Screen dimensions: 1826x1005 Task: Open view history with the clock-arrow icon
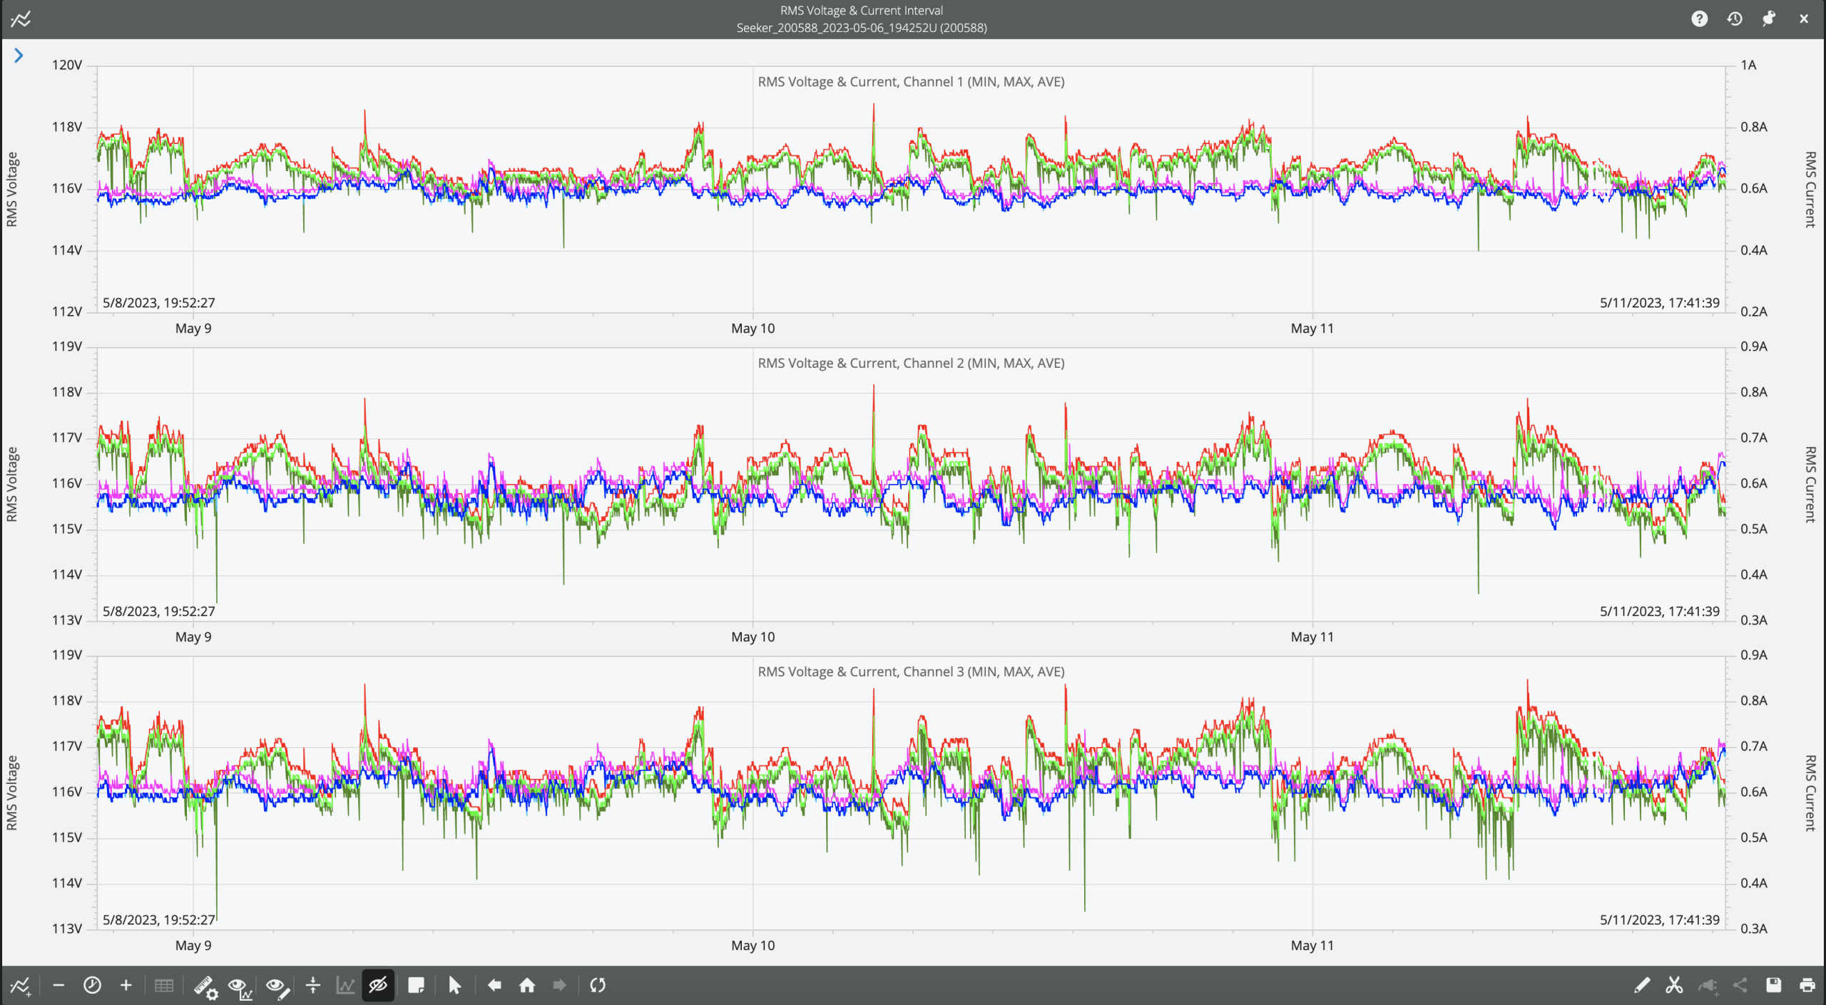click(x=1735, y=19)
